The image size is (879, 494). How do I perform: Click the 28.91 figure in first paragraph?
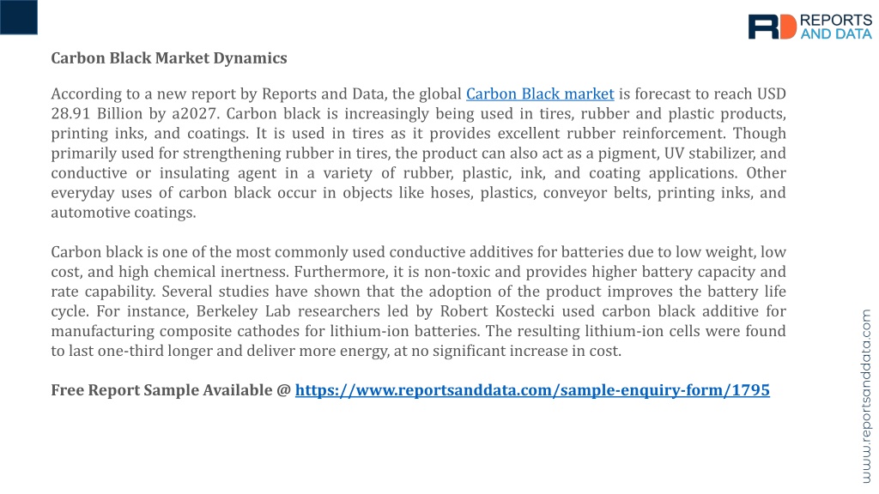click(70, 114)
